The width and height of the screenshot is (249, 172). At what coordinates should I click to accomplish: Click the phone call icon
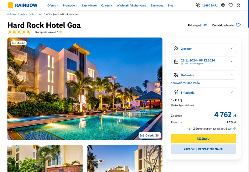[198, 5]
